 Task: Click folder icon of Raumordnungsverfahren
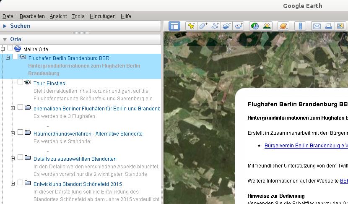(28, 133)
